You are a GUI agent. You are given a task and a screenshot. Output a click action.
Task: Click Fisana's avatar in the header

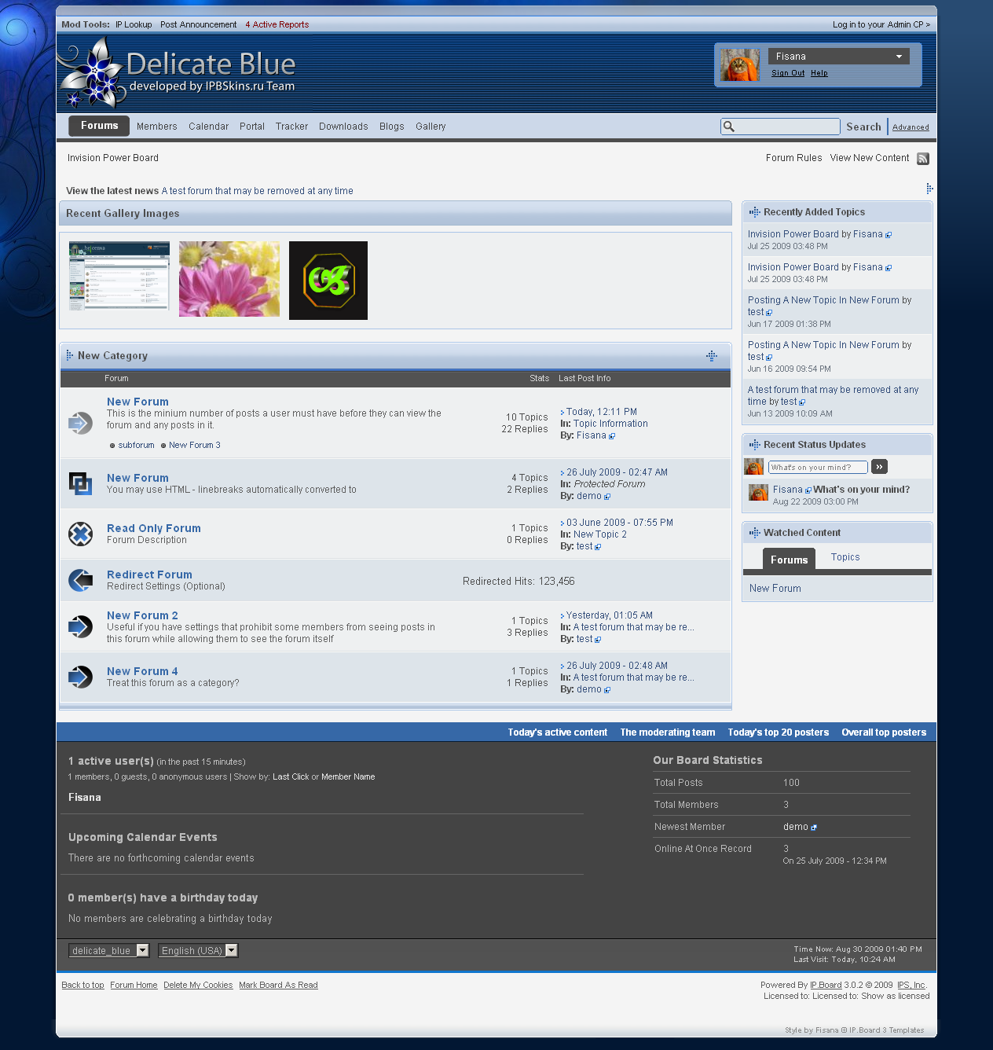pos(740,65)
